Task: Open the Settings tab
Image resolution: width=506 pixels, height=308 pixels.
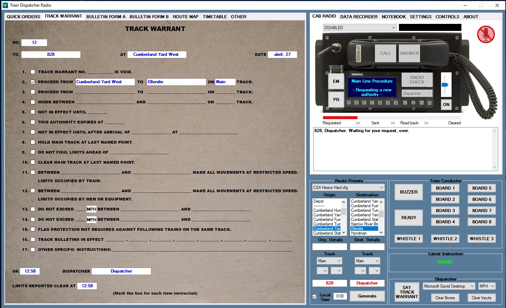Action: (421, 17)
